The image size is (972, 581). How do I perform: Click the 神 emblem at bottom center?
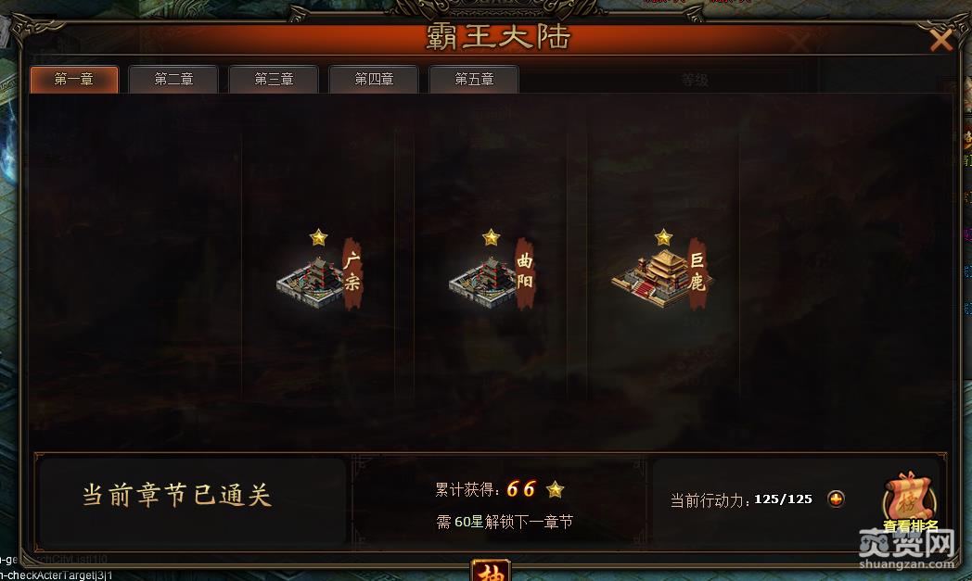tap(491, 570)
